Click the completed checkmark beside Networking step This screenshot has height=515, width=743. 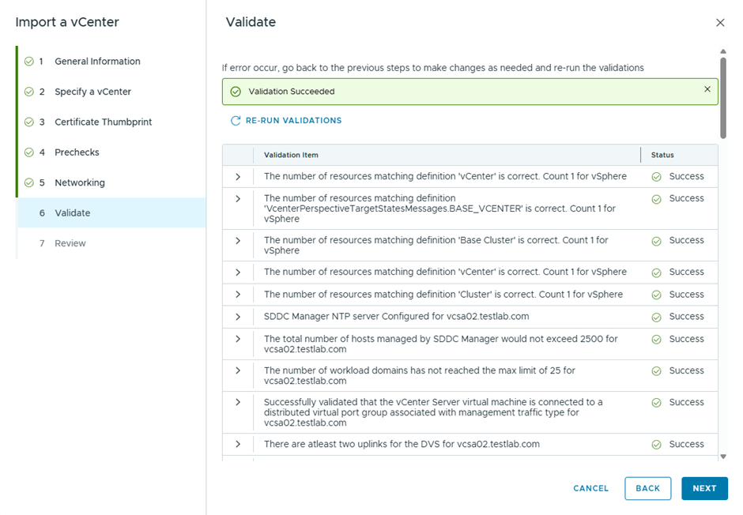(x=29, y=183)
